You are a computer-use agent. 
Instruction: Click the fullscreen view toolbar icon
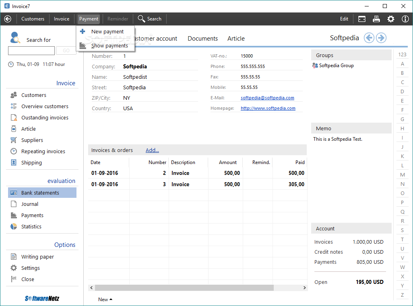click(361, 19)
